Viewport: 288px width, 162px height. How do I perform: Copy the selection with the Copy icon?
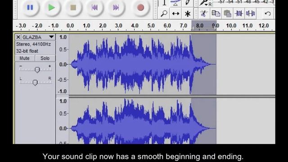216,13
